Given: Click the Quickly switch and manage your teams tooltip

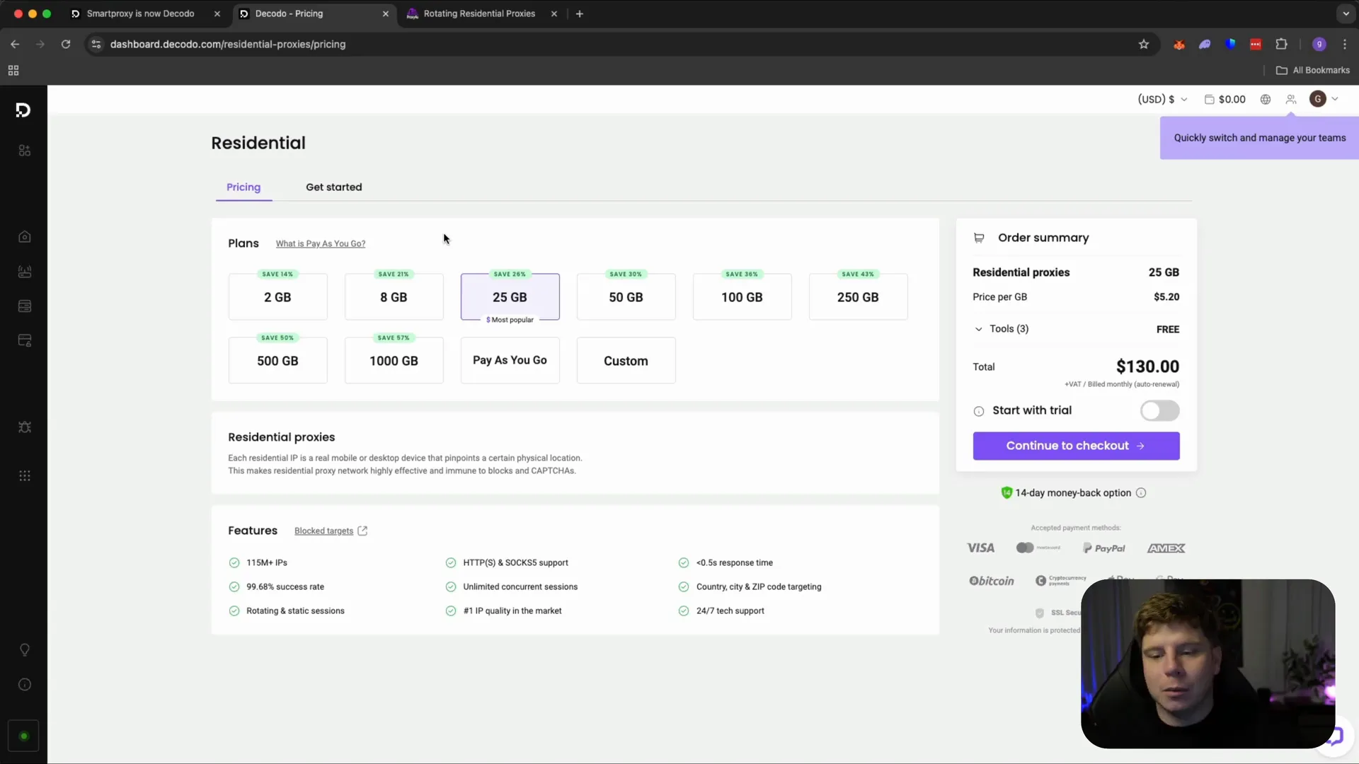Looking at the screenshot, I should click(x=1259, y=138).
